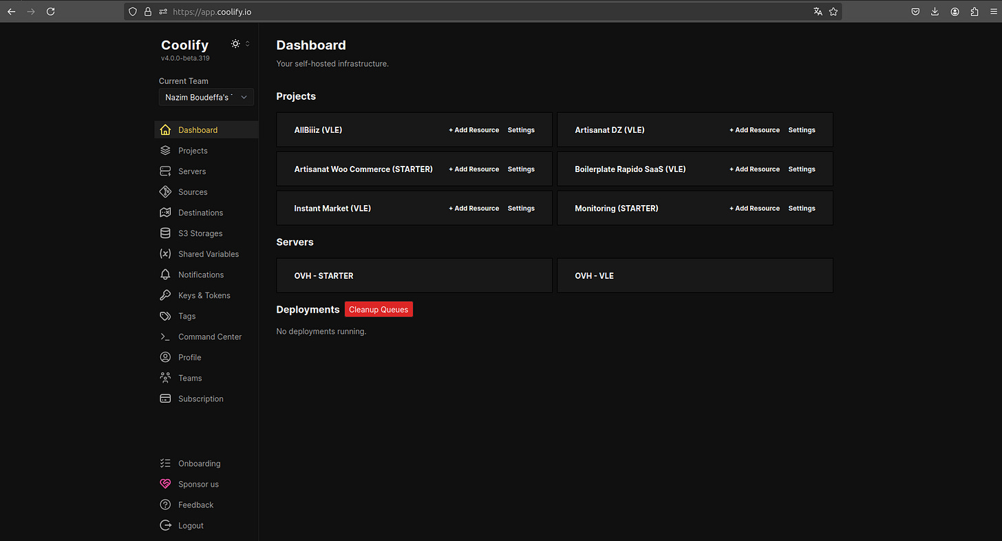Screen dimensions: 1002x541
Task: Open Settings for Artisanat DZ (VLE)
Action: pos(802,130)
